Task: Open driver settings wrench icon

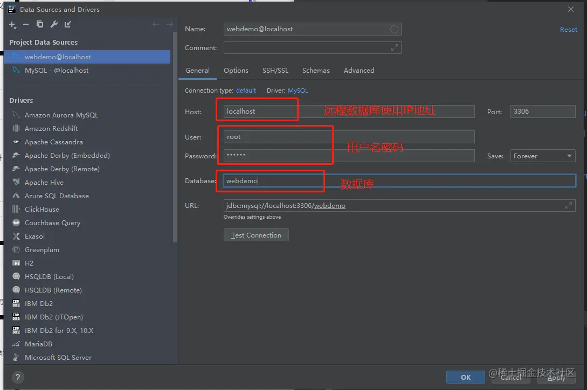Action: pyautogui.click(x=54, y=25)
